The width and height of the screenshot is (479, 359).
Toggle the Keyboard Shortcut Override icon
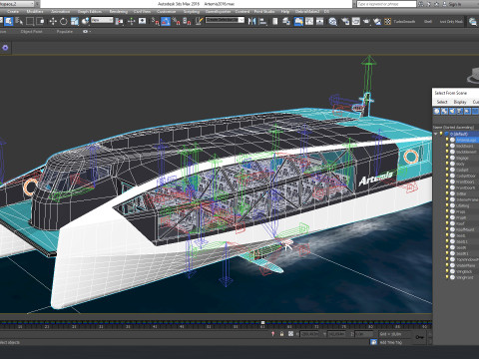pos(143,21)
